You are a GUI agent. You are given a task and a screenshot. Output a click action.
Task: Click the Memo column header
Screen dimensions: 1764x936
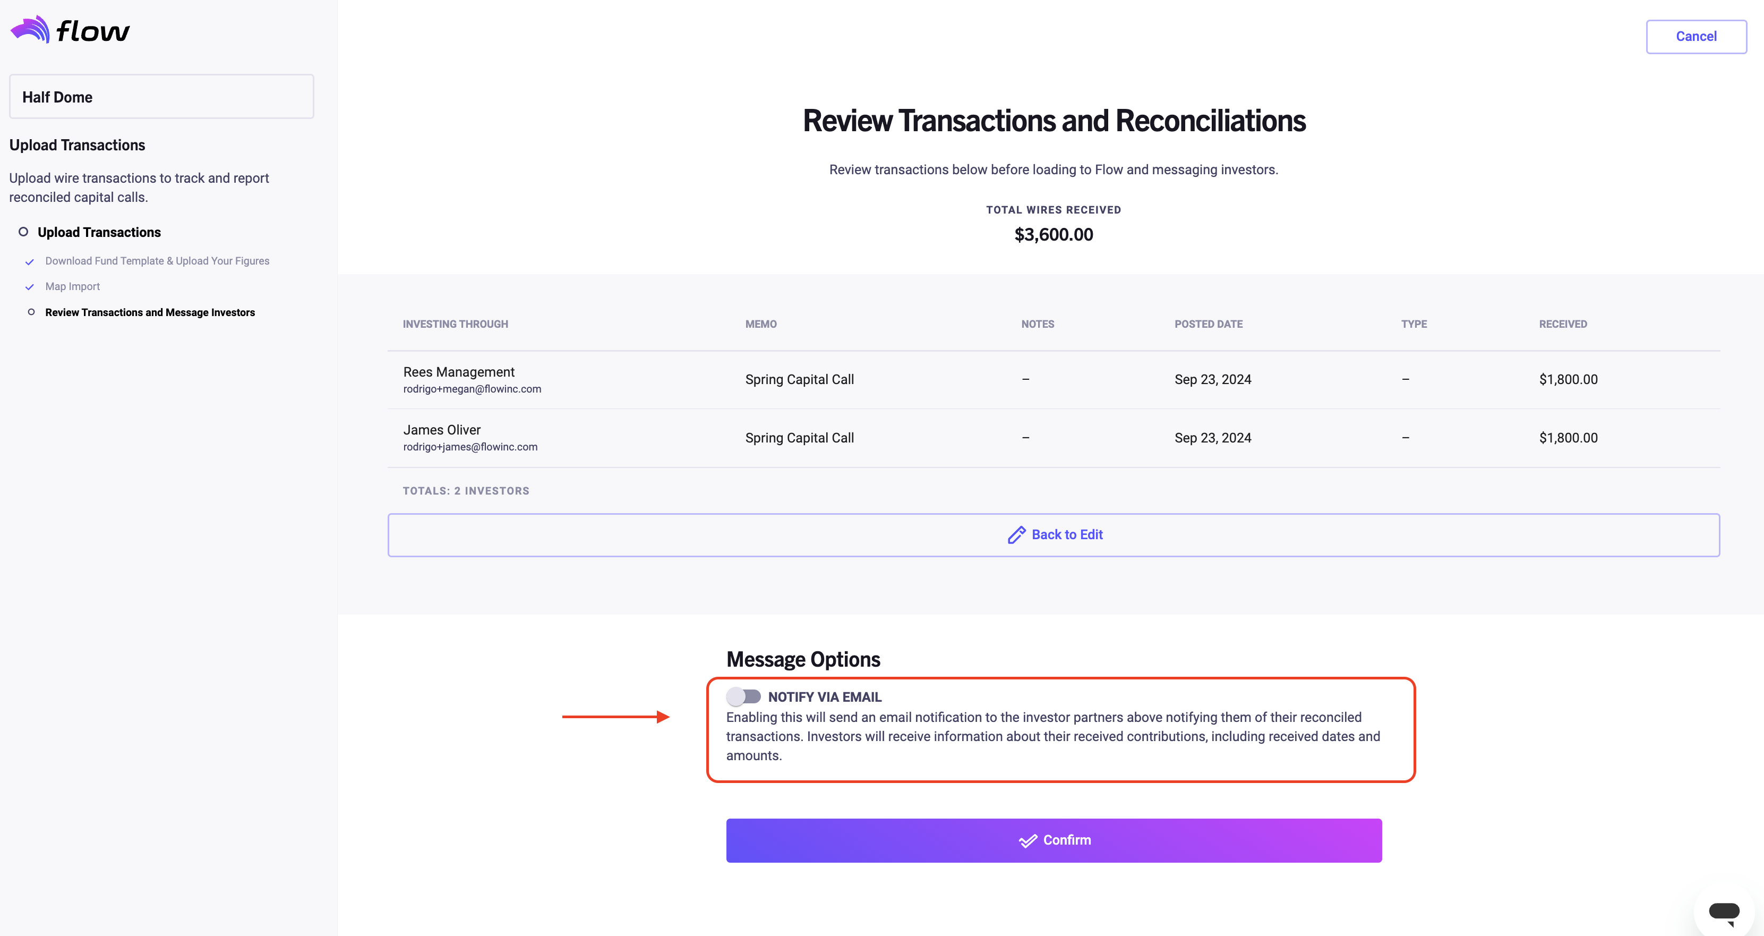pyautogui.click(x=761, y=324)
